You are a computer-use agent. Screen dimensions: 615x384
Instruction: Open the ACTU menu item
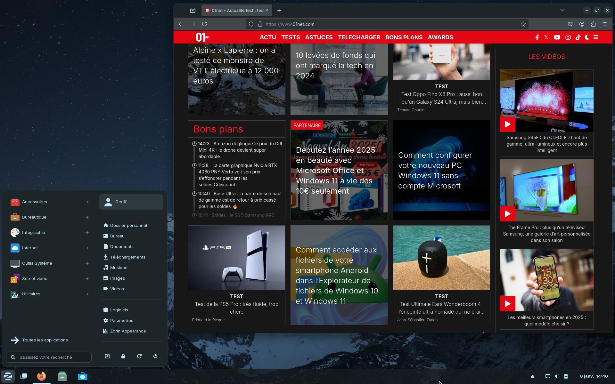click(x=268, y=37)
